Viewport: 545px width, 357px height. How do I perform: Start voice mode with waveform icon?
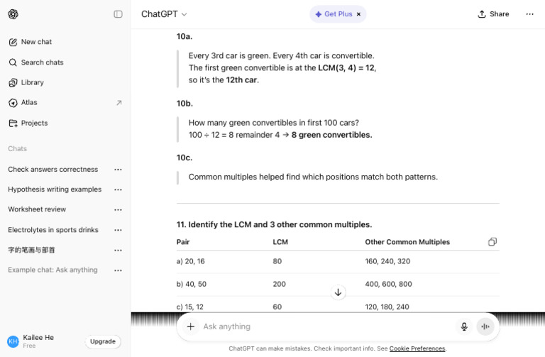(485, 326)
